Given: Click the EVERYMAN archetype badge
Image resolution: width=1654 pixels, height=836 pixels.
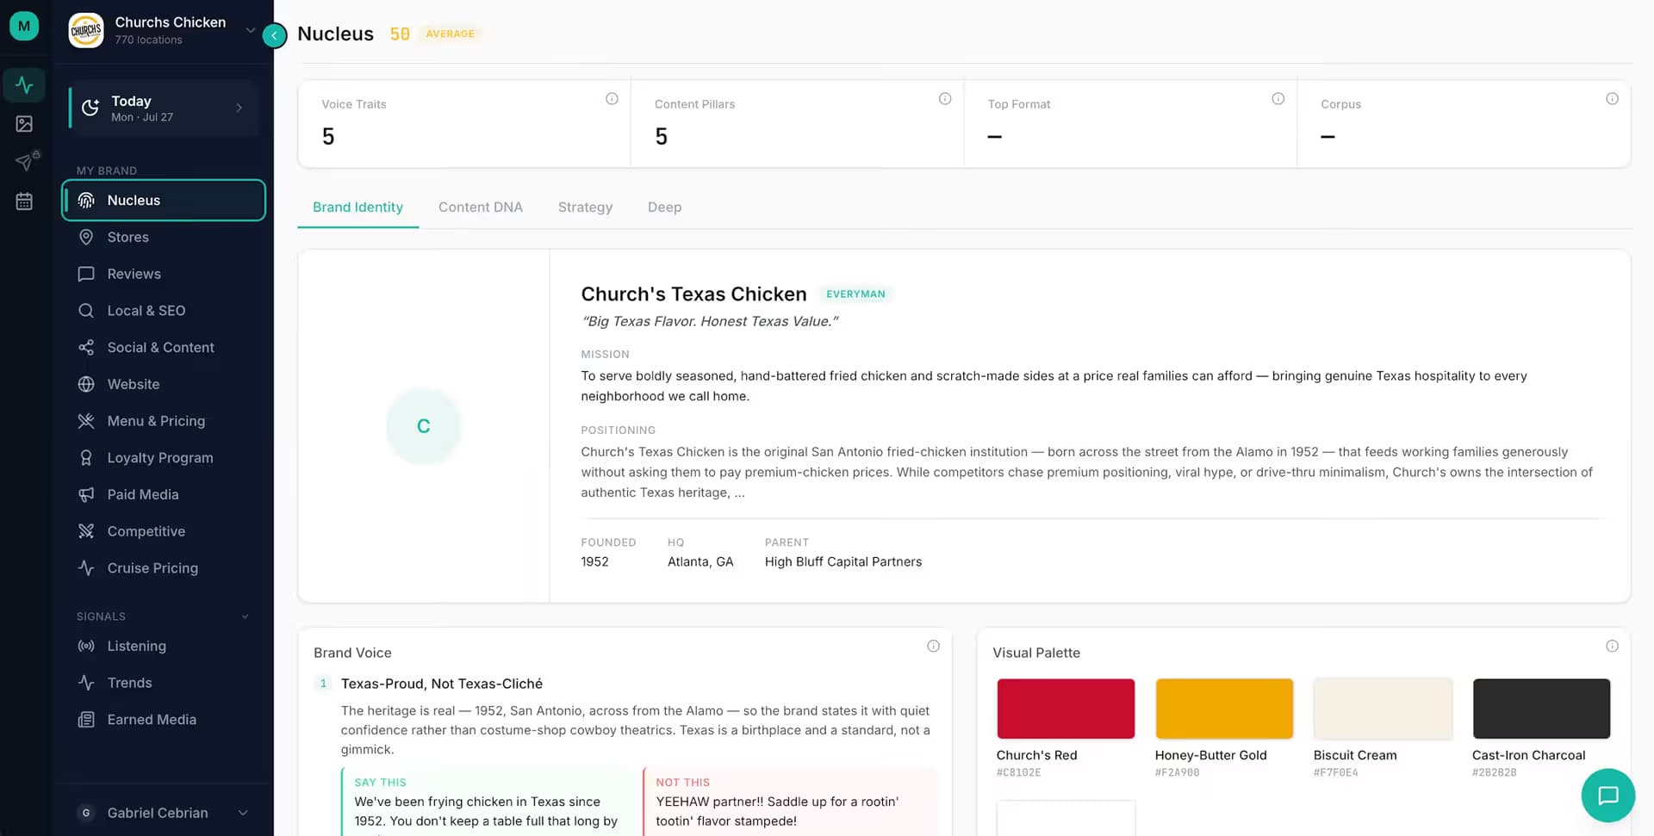Looking at the screenshot, I should pyautogui.click(x=855, y=294).
